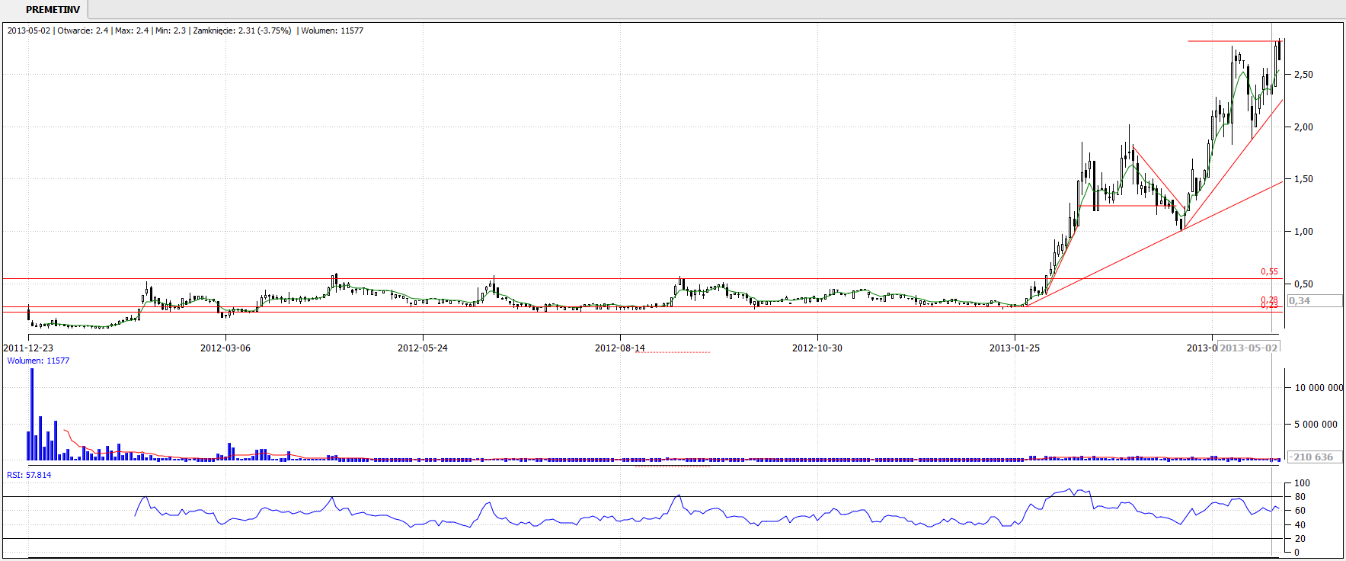Click the 2011-12-23 date on time axis
Viewport: 1346px width, 561px height.
click(28, 348)
